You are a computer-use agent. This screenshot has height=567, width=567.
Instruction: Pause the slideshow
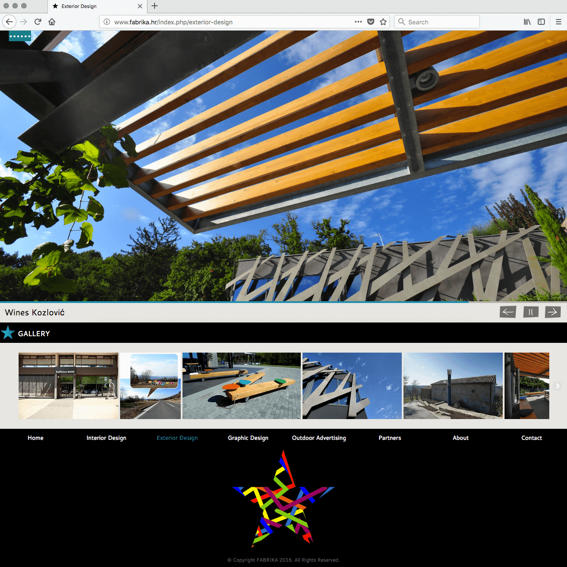point(530,312)
